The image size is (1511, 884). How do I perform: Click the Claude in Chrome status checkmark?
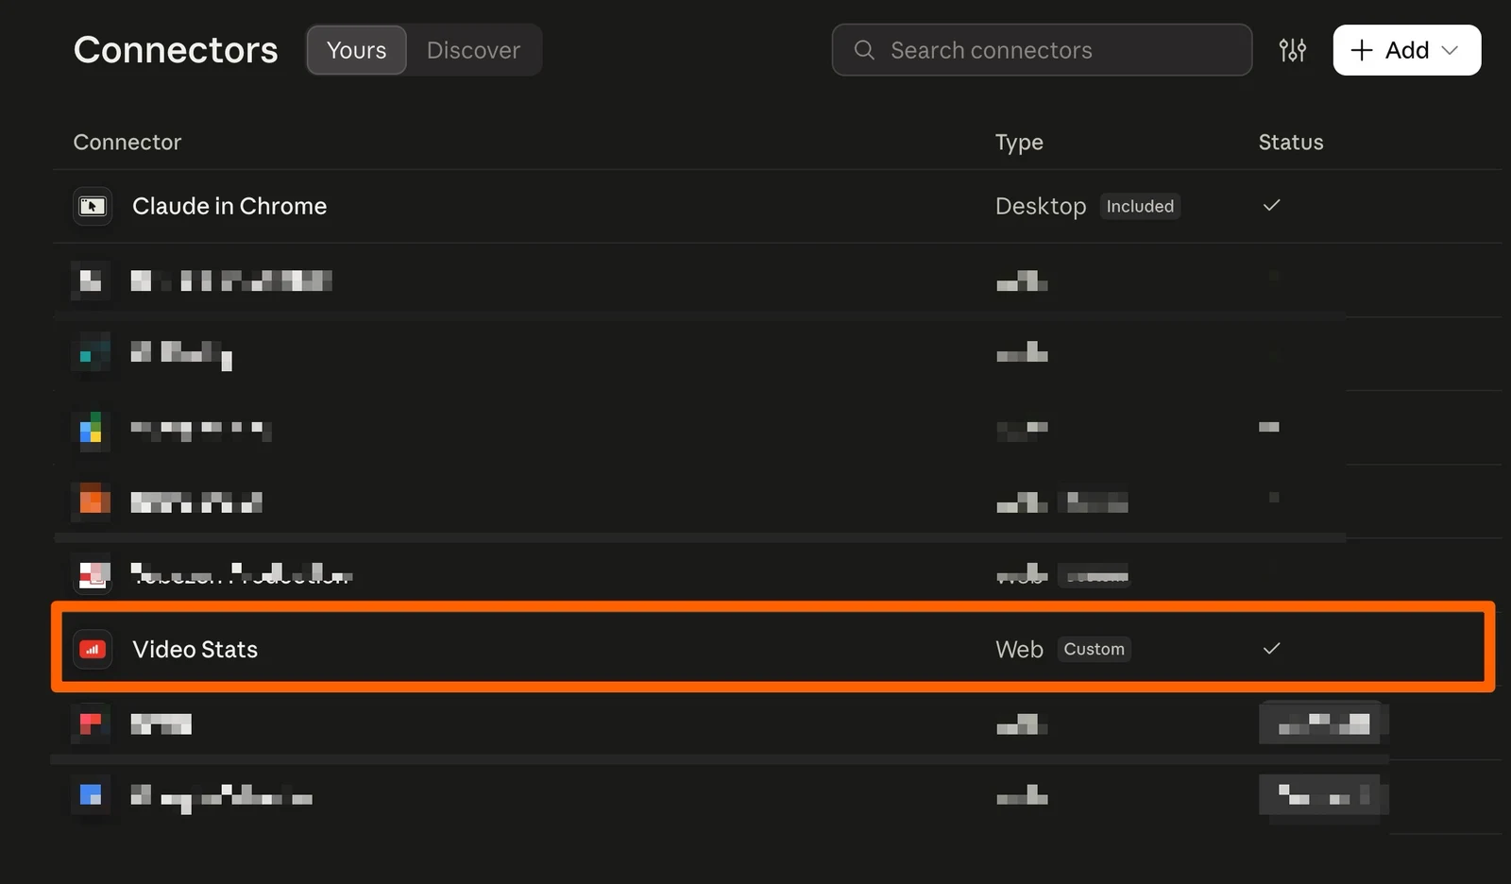click(x=1272, y=205)
